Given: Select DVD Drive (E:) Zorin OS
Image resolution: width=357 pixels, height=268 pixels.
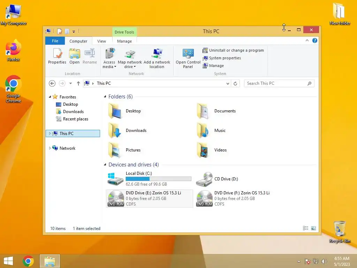Looking at the screenshot, I should [x=149, y=199].
